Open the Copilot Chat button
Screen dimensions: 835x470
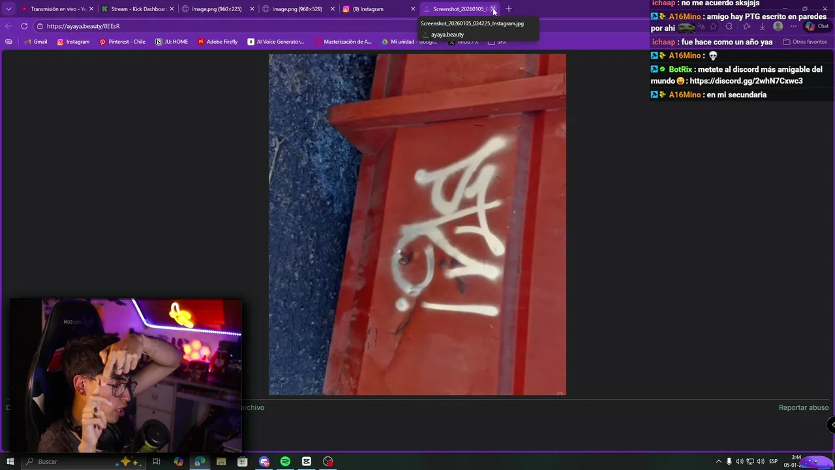818,27
